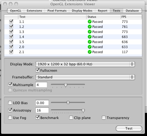Toggle the Anisotropy checkbox

pyautogui.click(x=10, y=110)
